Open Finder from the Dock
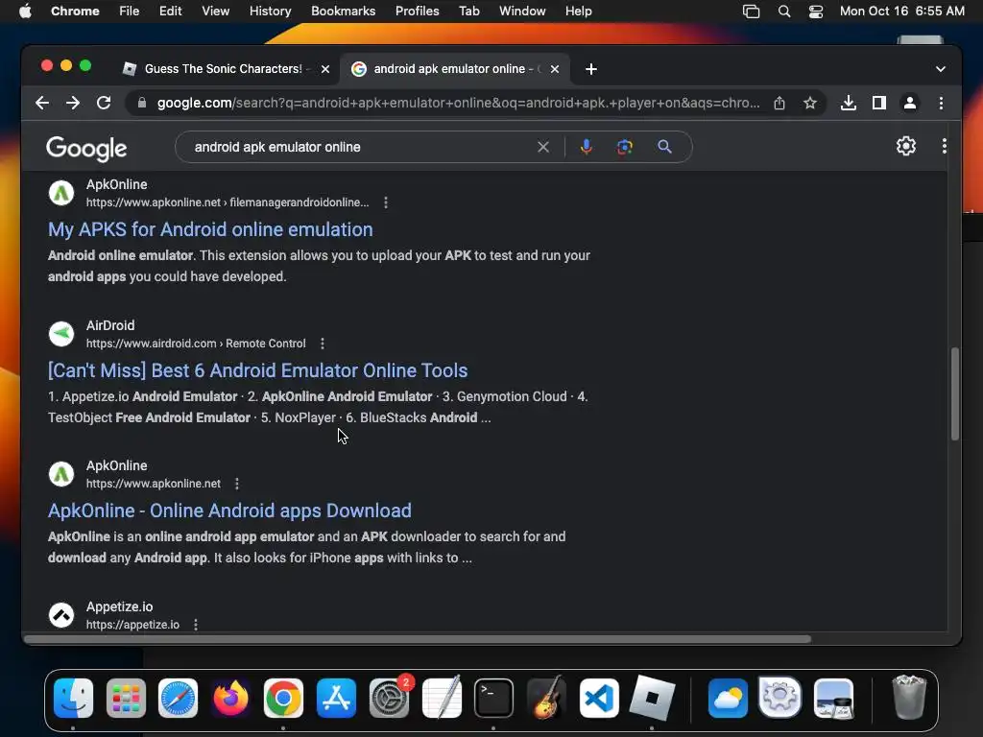 [73, 698]
